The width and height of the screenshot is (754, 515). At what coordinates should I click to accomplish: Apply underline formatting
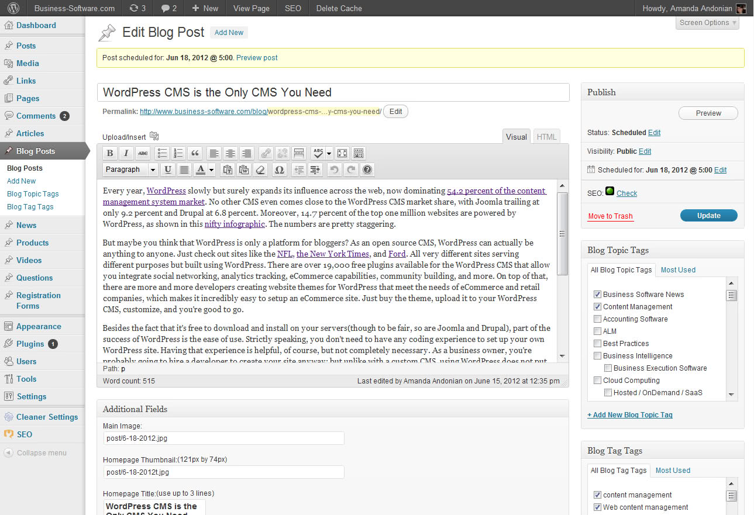(x=168, y=170)
